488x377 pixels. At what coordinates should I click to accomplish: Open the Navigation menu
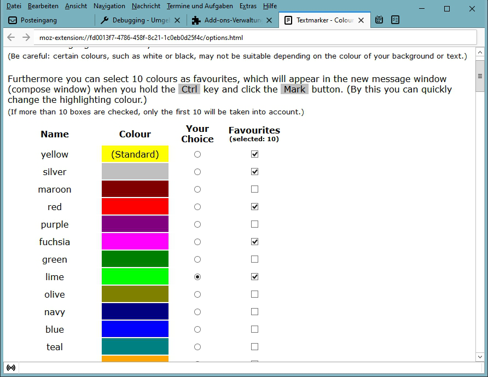point(109,6)
